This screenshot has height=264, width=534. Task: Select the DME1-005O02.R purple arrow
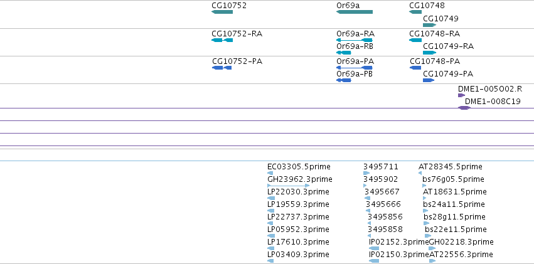click(461, 95)
